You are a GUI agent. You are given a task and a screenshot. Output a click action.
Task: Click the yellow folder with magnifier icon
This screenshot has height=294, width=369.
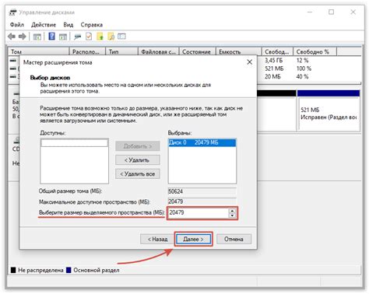tap(111, 37)
